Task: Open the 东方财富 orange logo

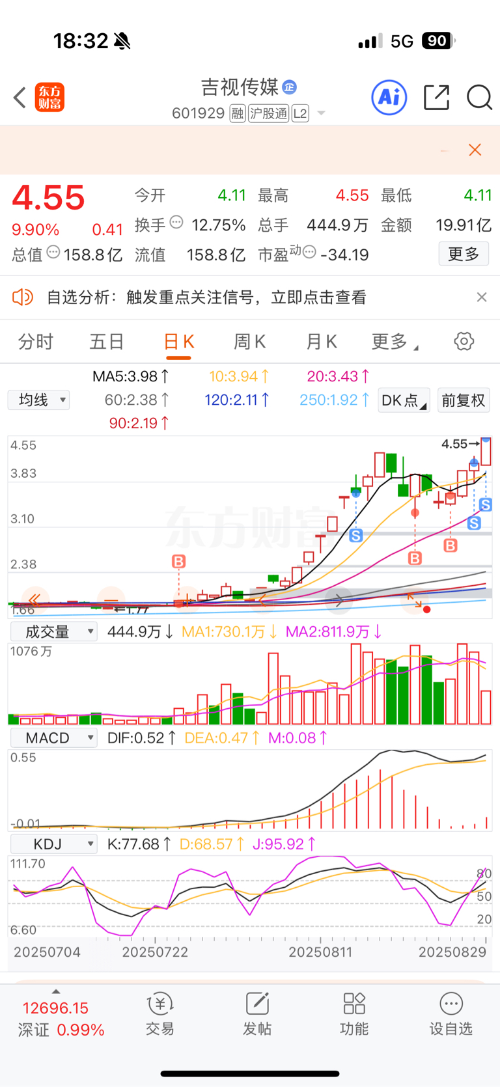Action: pos(49,98)
